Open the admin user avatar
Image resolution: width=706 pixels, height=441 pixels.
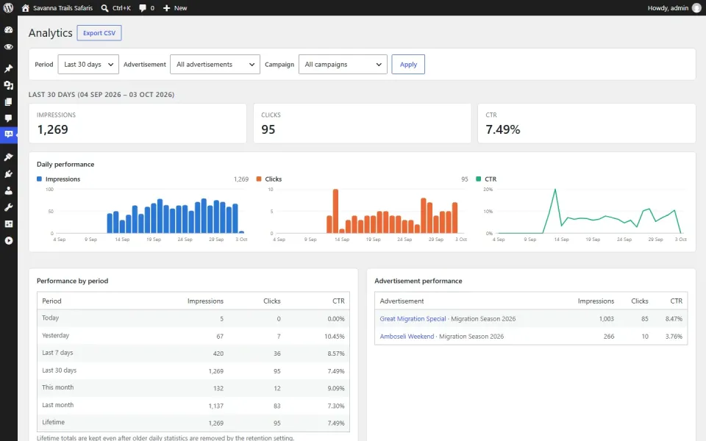point(696,8)
